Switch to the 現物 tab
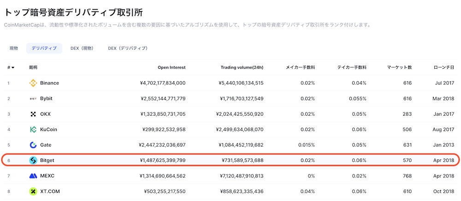 tap(14, 48)
